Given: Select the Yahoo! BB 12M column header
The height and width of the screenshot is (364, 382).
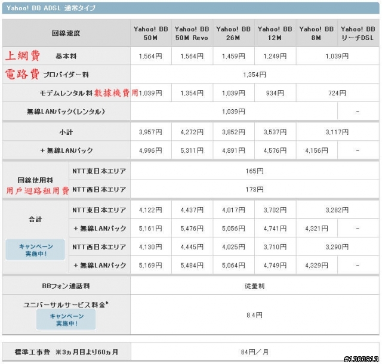Looking at the screenshot, I should tap(275, 33).
